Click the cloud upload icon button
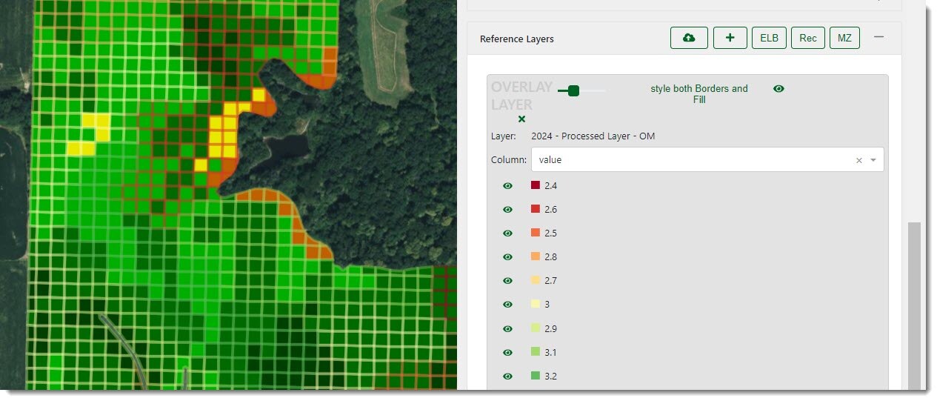This screenshot has height=401, width=937. [x=689, y=38]
